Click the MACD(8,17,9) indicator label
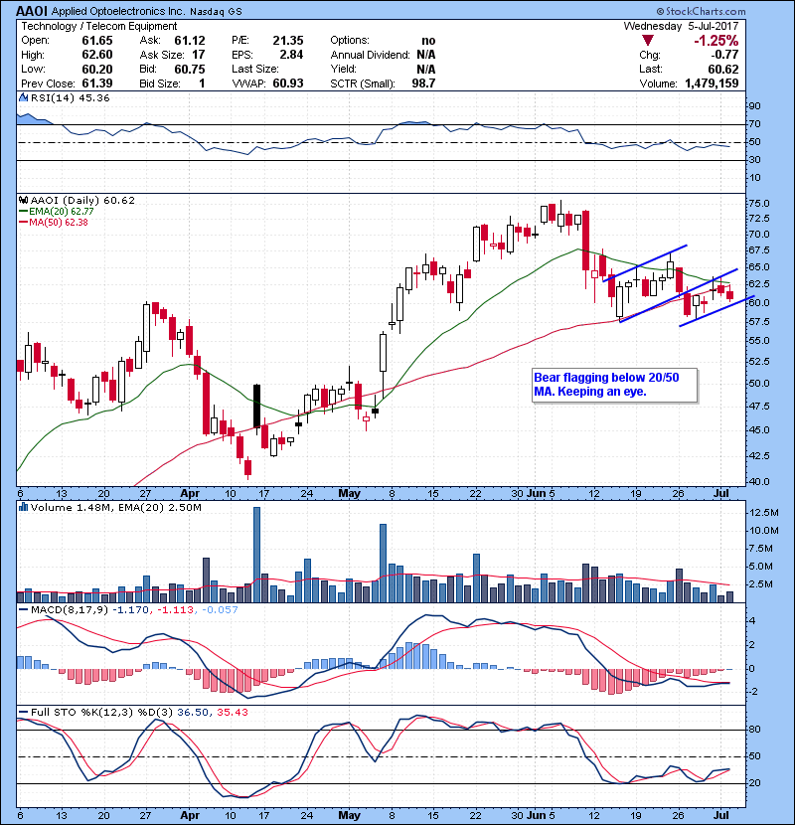The width and height of the screenshot is (795, 825). click(69, 610)
